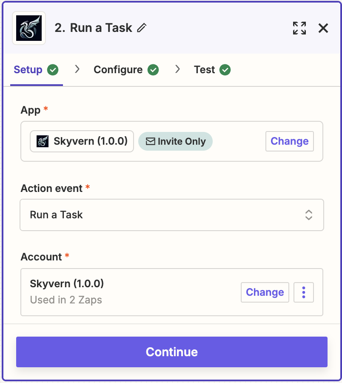The width and height of the screenshot is (342, 383).
Task: Open the three-dot menu next to Change
Action: [x=304, y=292]
